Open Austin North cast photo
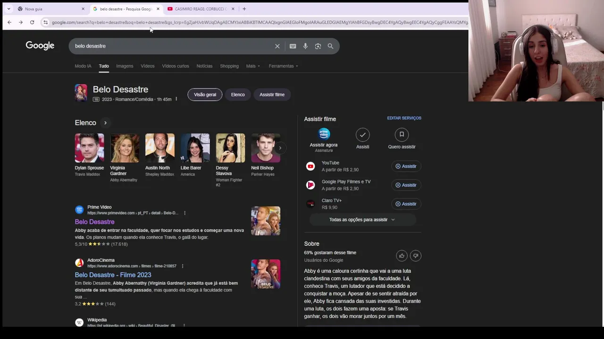604x339 pixels. click(x=160, y=148)
